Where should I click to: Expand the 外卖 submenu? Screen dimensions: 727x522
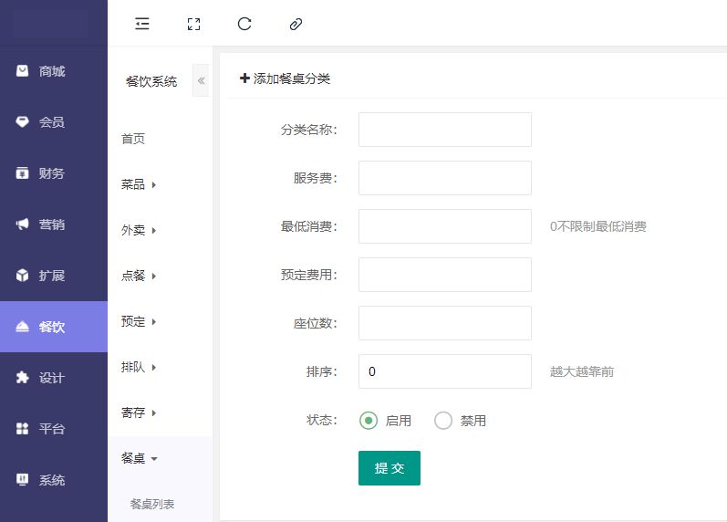click(139, 230)
